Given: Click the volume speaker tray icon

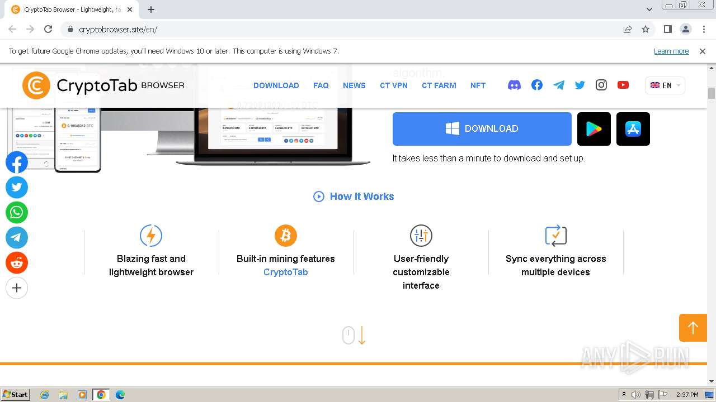Looking at the screenshot, I should (x=636, y=395).
